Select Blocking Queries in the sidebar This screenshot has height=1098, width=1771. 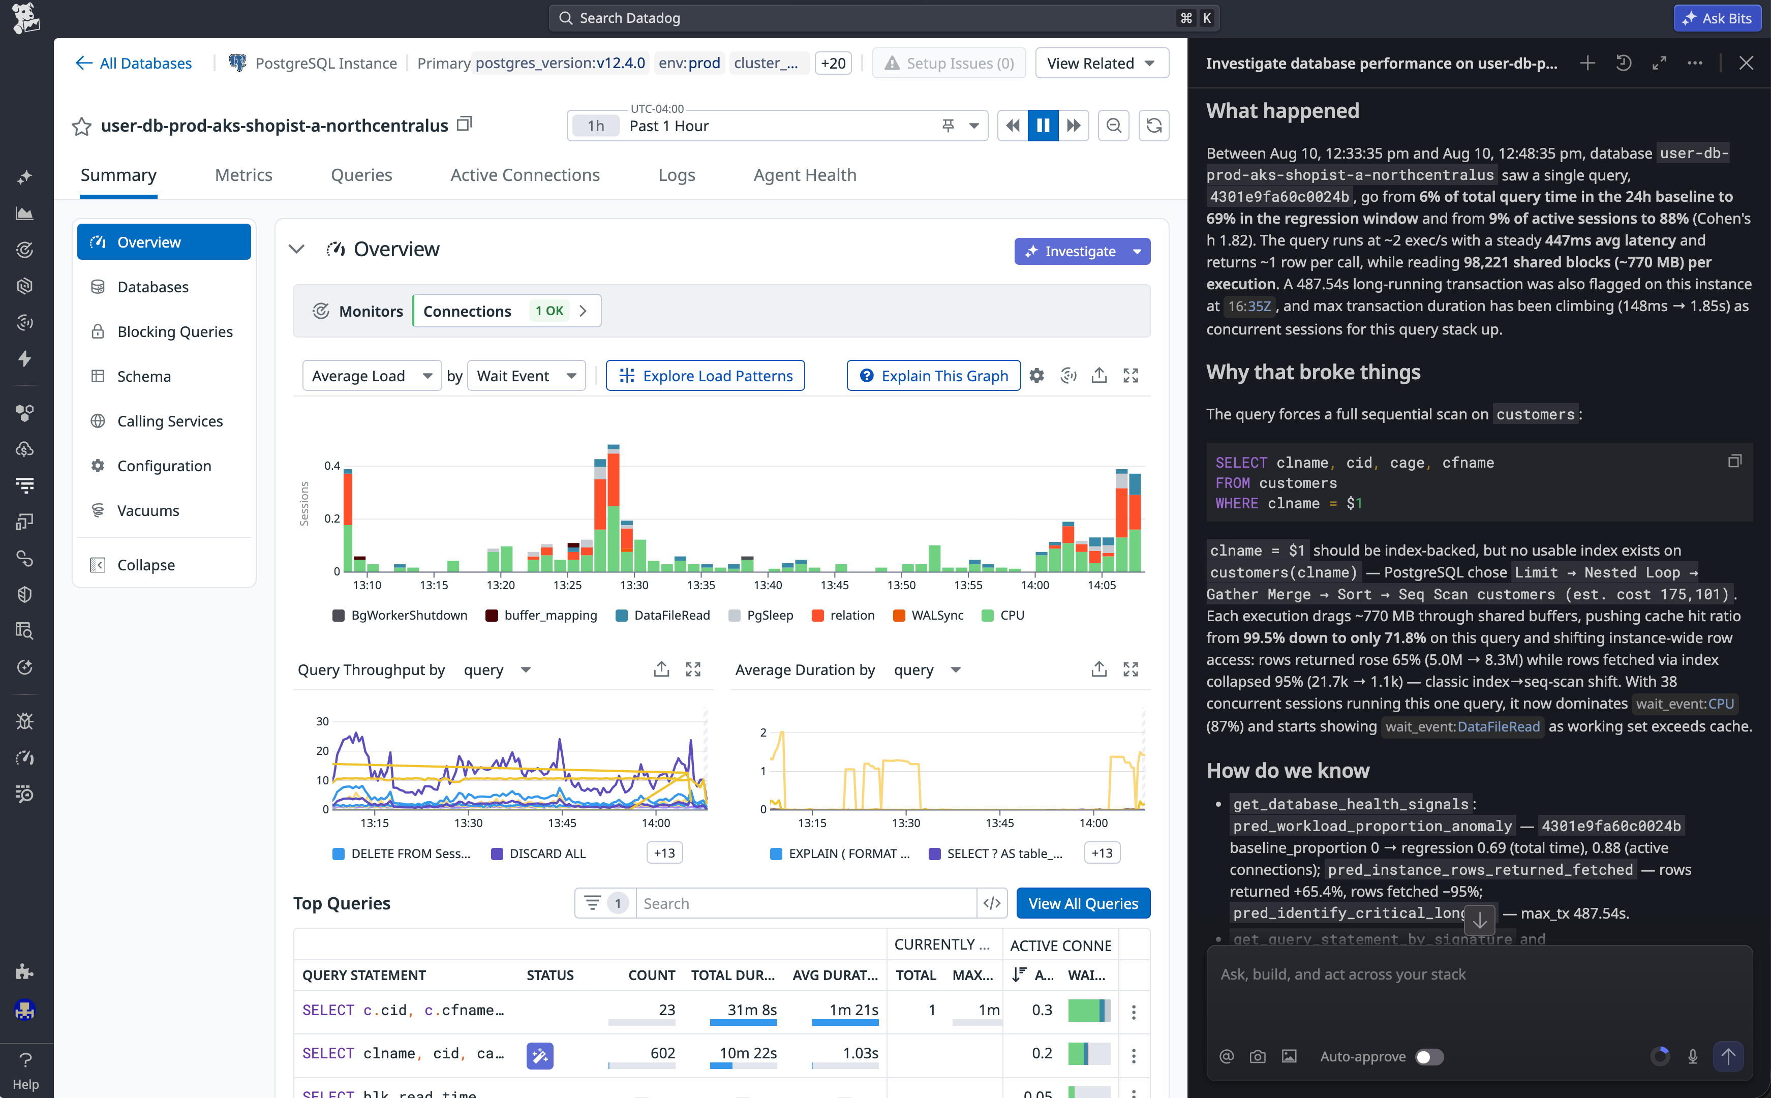[164, 331]
